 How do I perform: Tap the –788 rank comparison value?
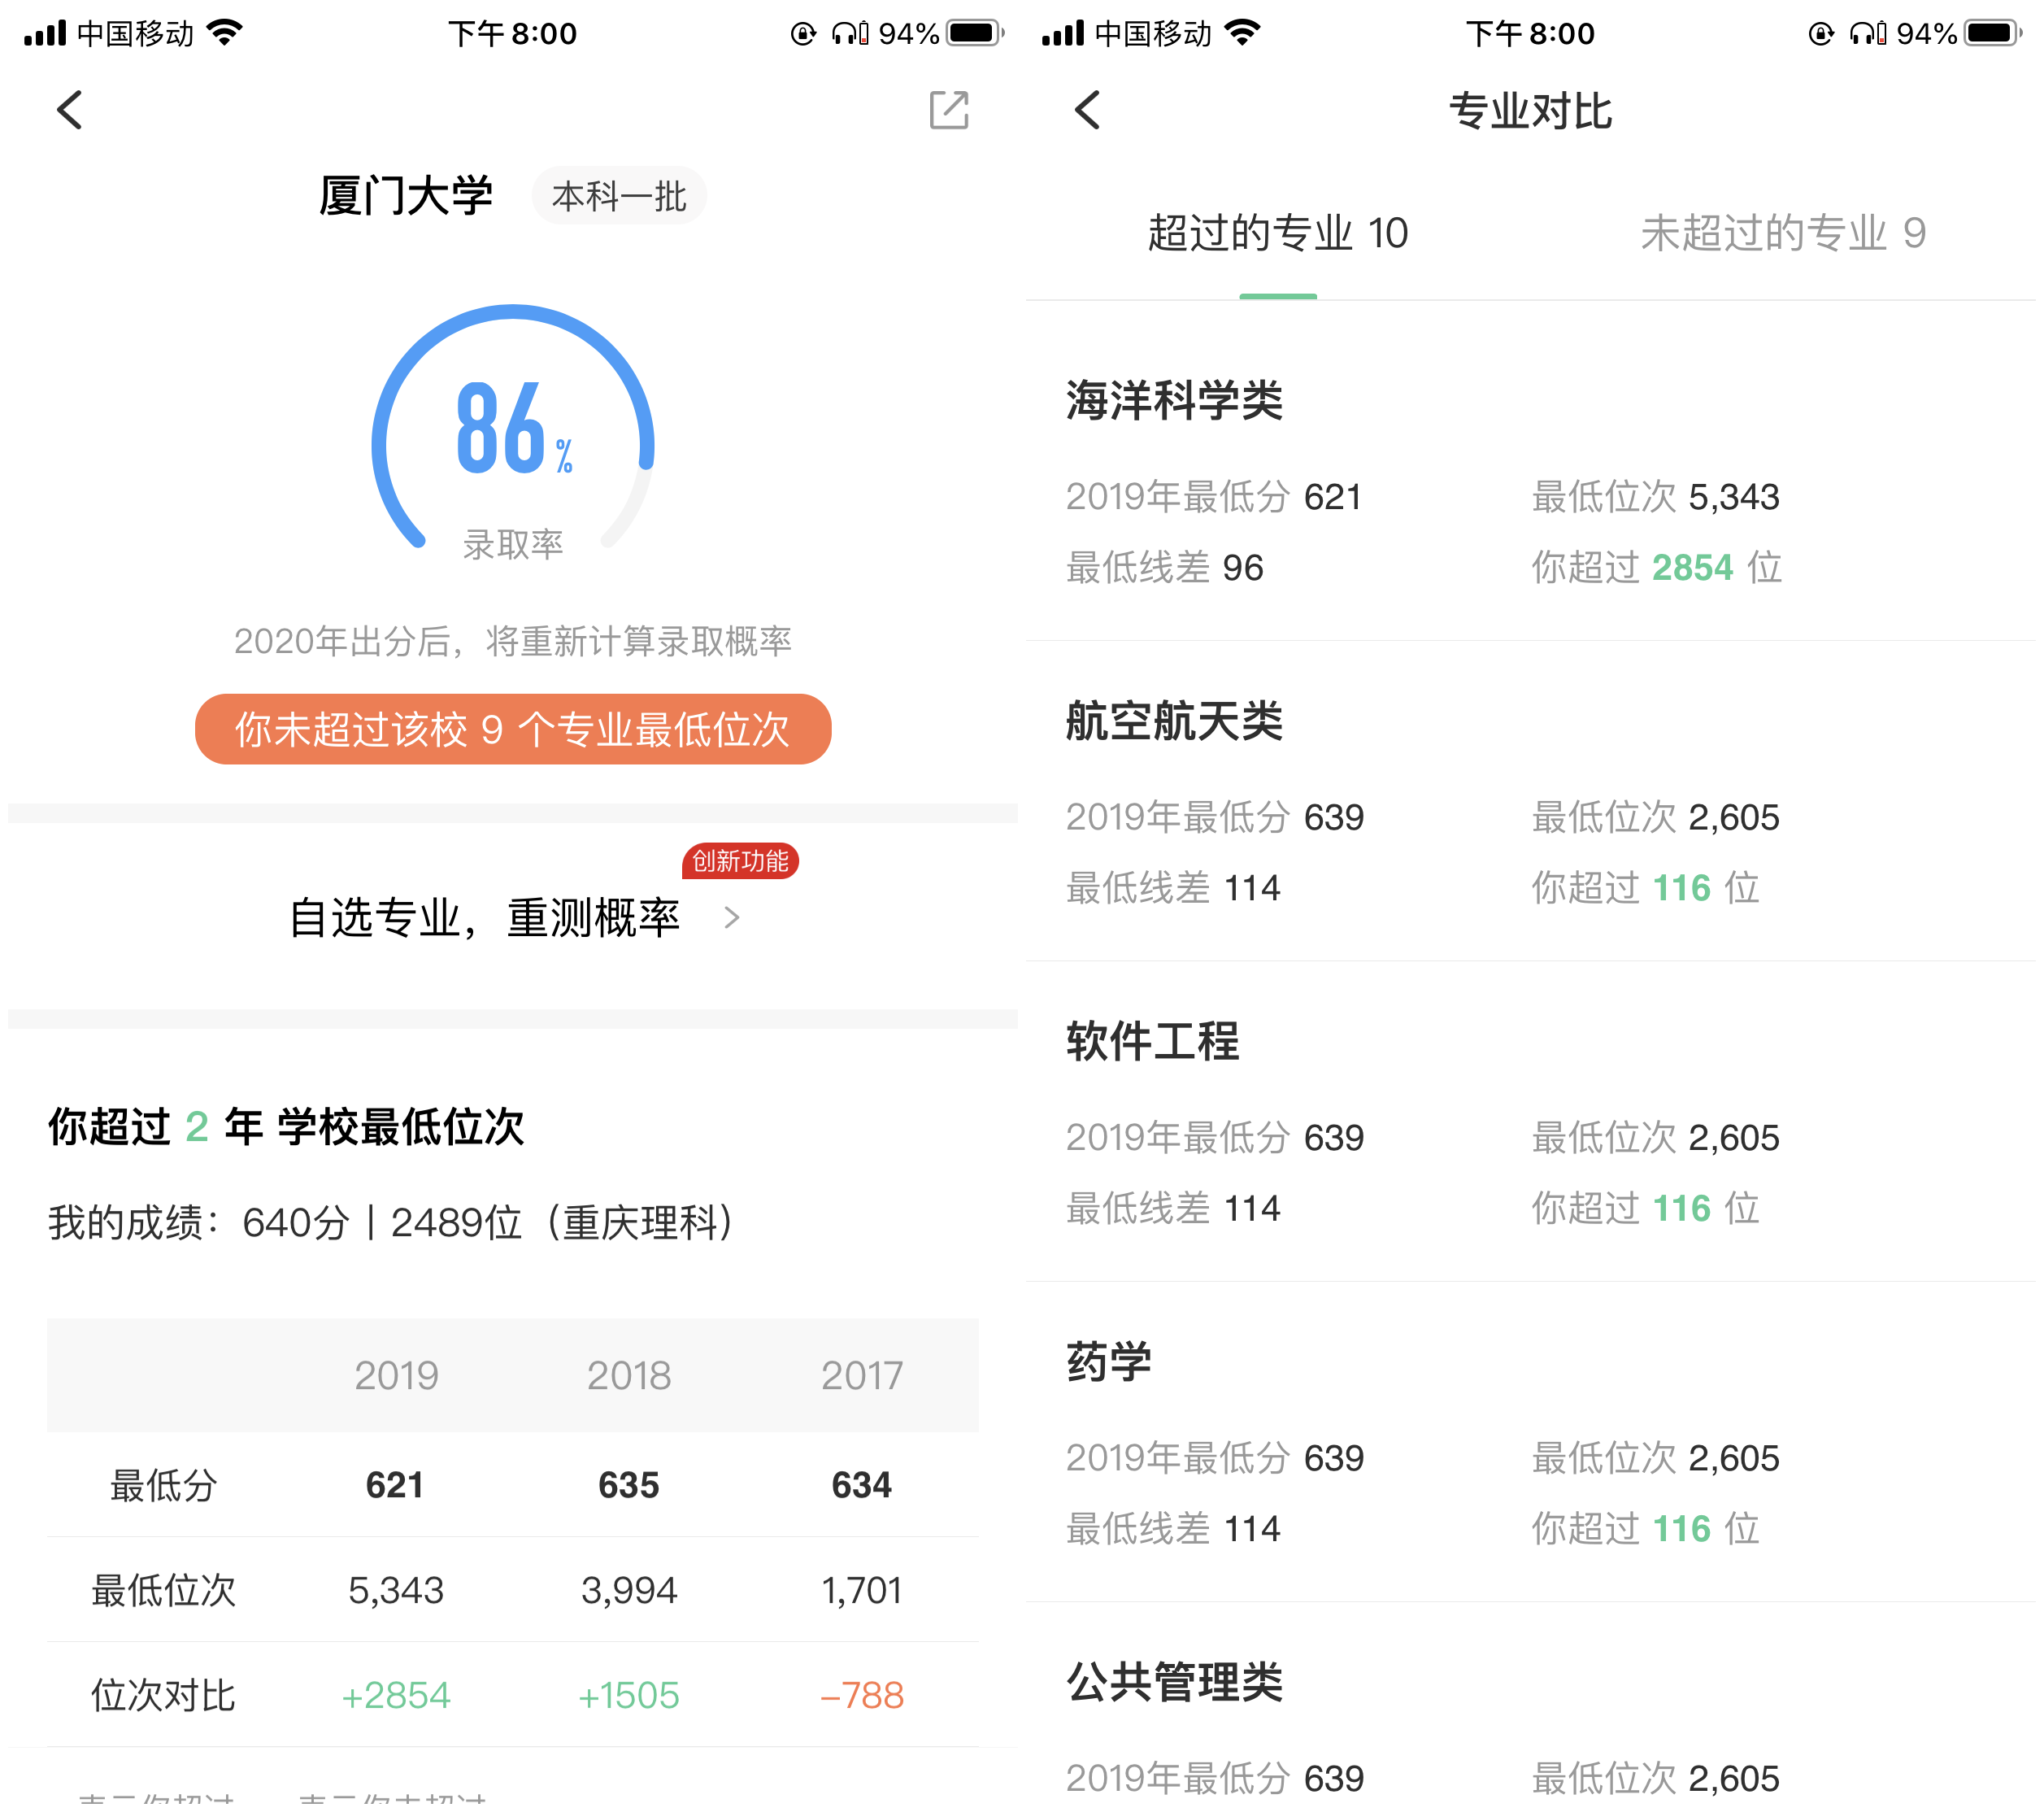[x=862, y=1695]
